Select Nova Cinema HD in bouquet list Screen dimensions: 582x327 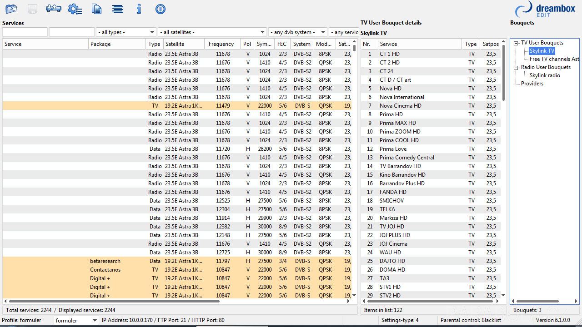tap(431, 106)
